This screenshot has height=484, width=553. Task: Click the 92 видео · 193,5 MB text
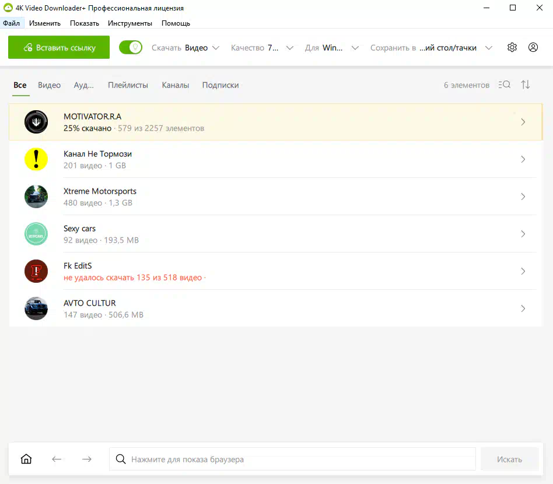pyautogui.click(x=101, y=240)
